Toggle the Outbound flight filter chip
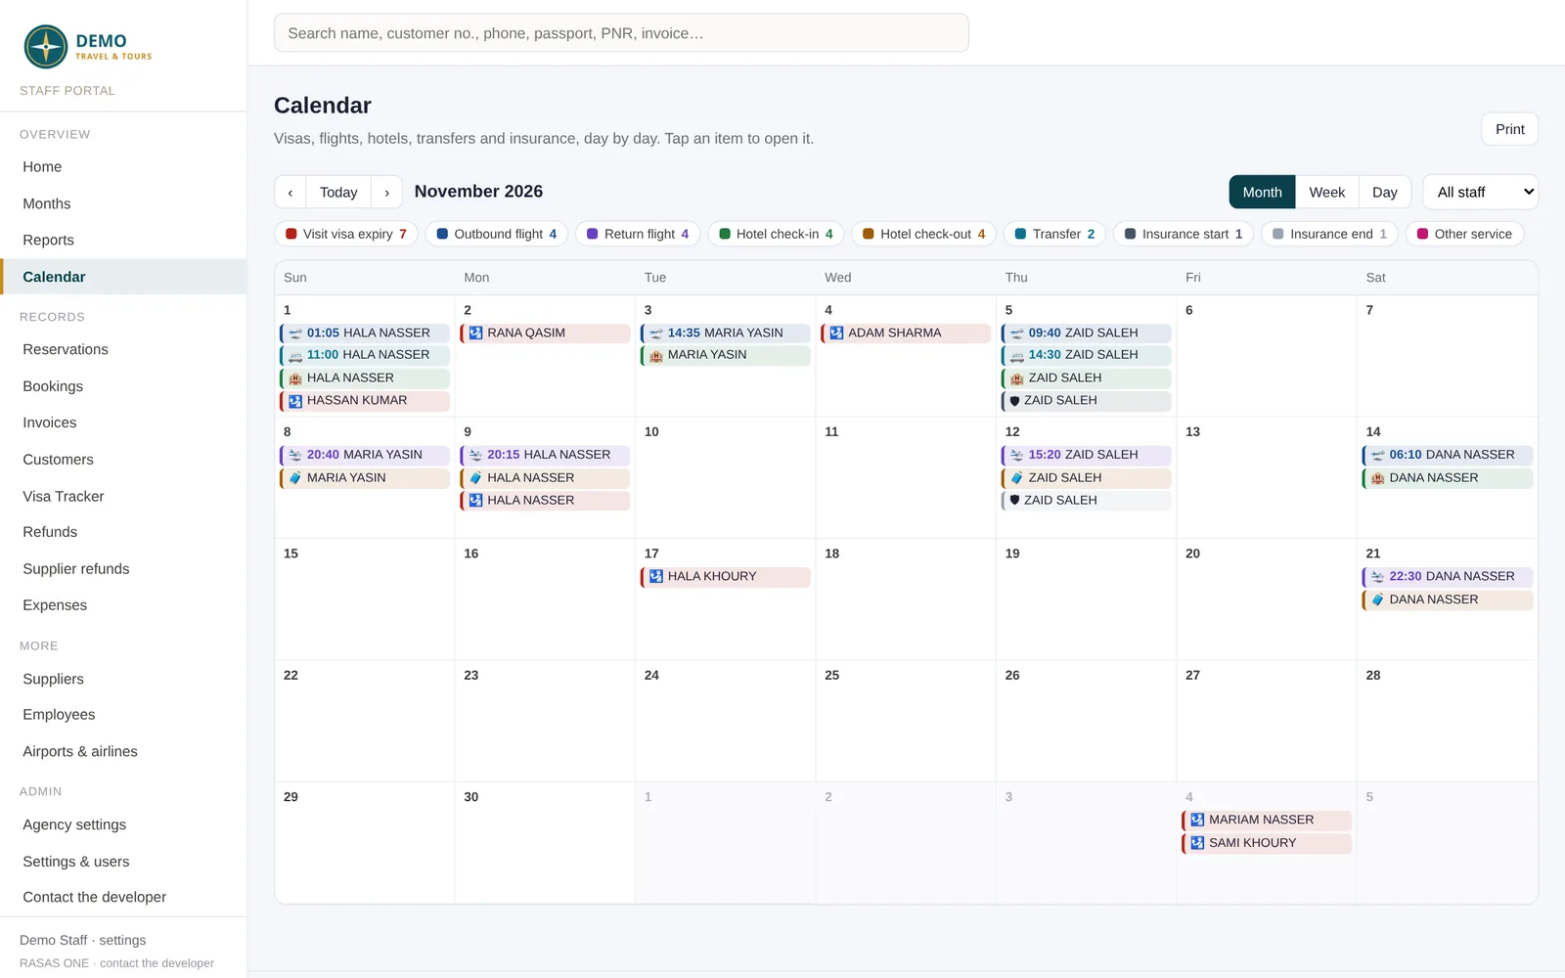 497,234
